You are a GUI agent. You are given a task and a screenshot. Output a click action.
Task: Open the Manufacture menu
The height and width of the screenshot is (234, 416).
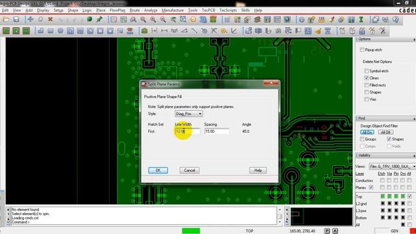click(x=172, y=10)
